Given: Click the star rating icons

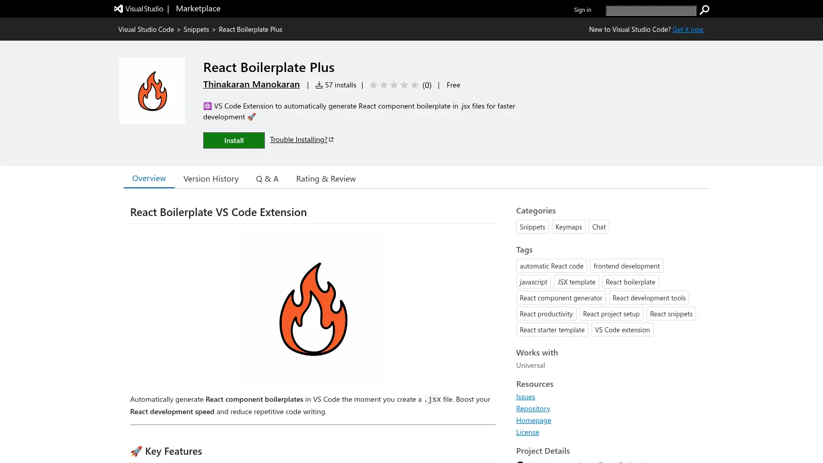Looking at the screenshot, I should coord(394,85).
